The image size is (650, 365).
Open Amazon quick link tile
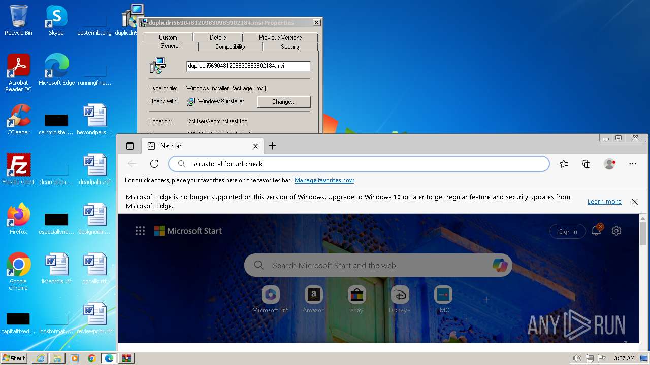[x=313, y=300]
